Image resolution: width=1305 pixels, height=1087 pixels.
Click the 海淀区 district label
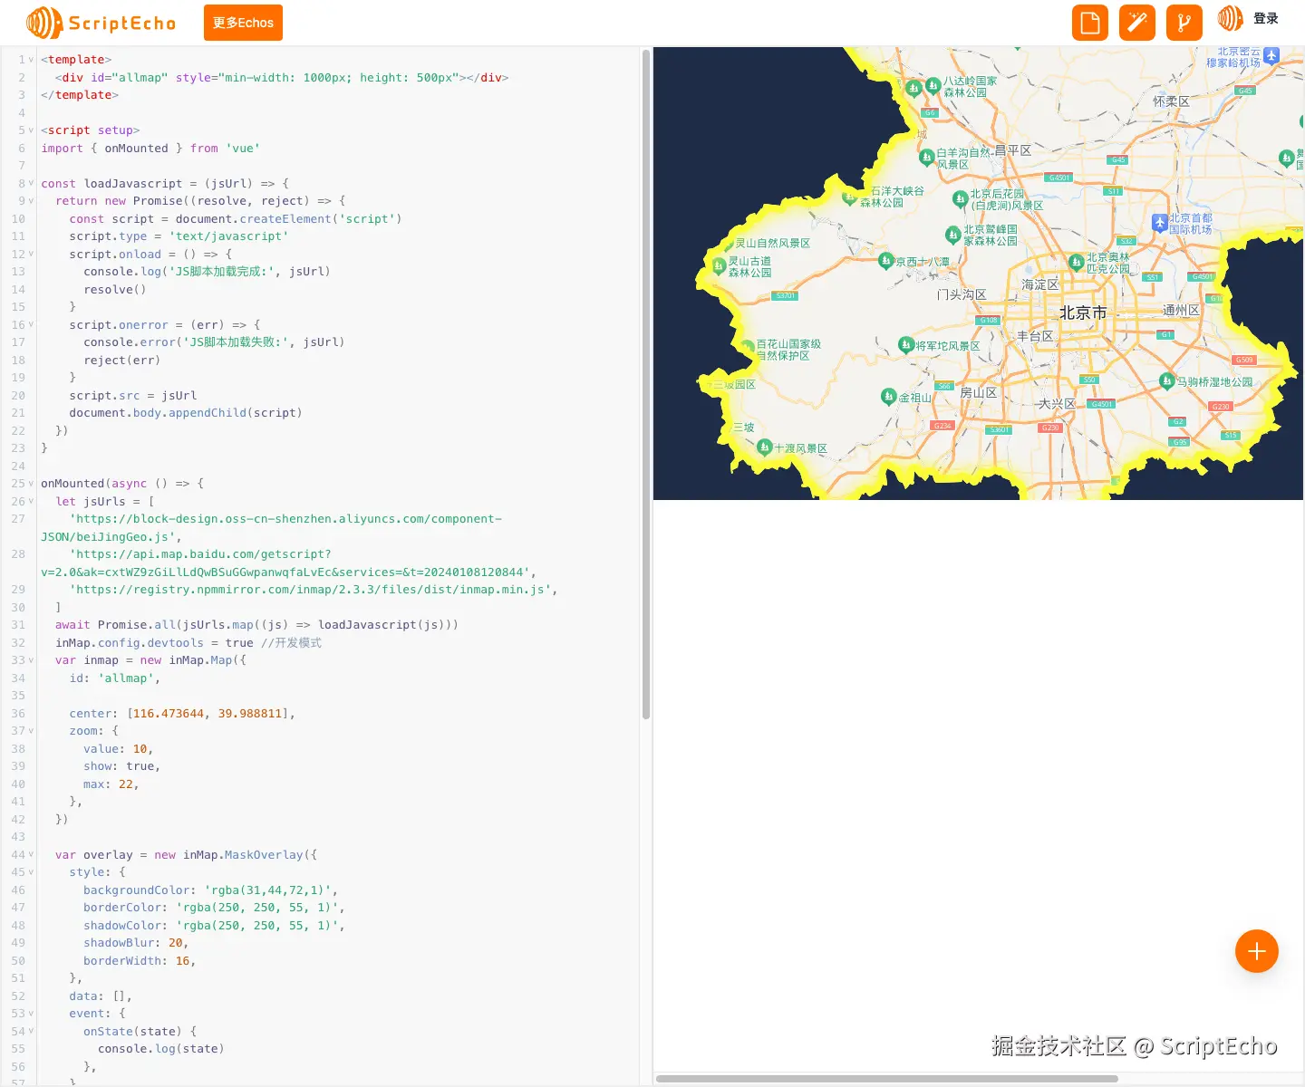pyautogui.click(x=1040, y=284)
